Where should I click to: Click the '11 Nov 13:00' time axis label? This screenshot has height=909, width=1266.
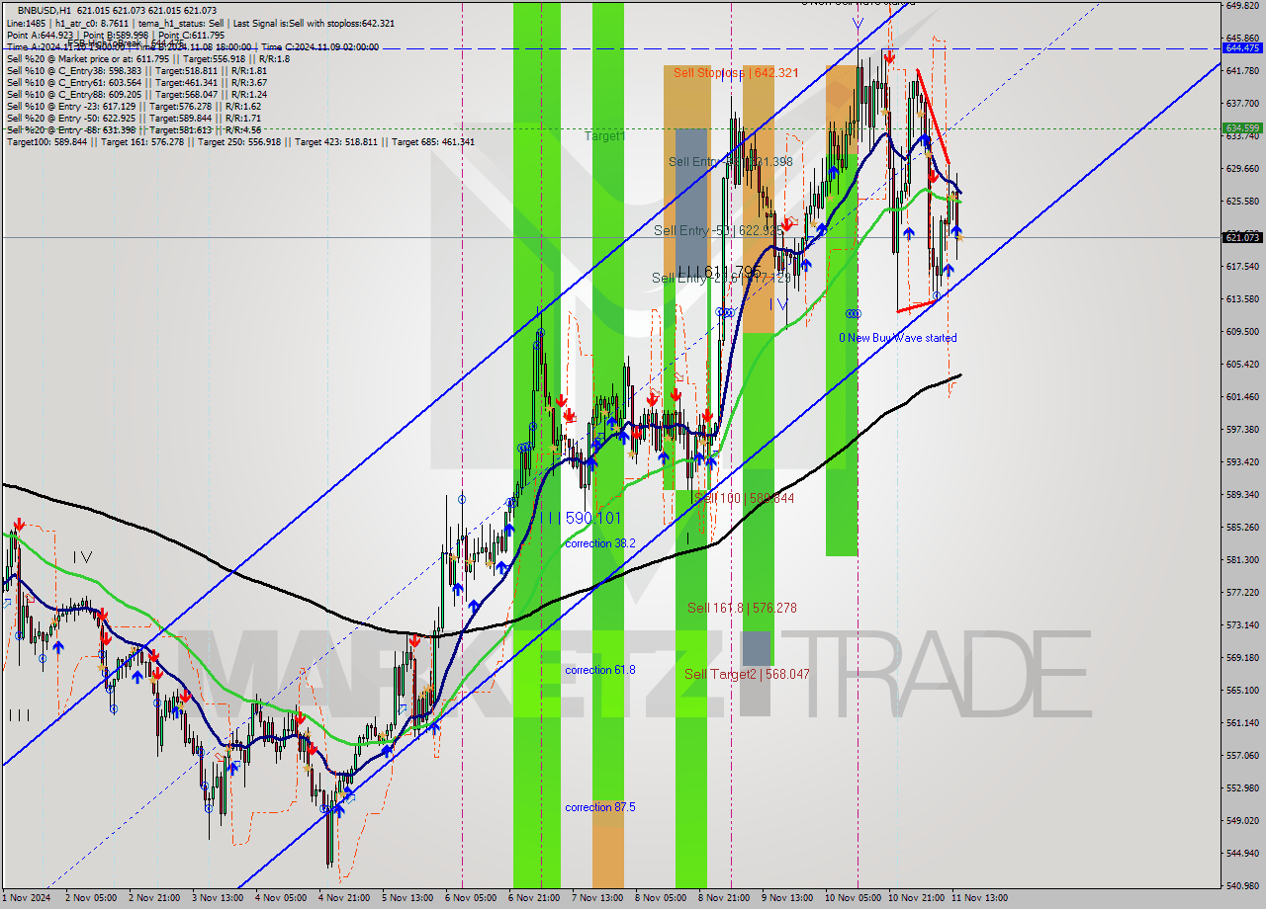pyautogui.click(x=978, y=898)
